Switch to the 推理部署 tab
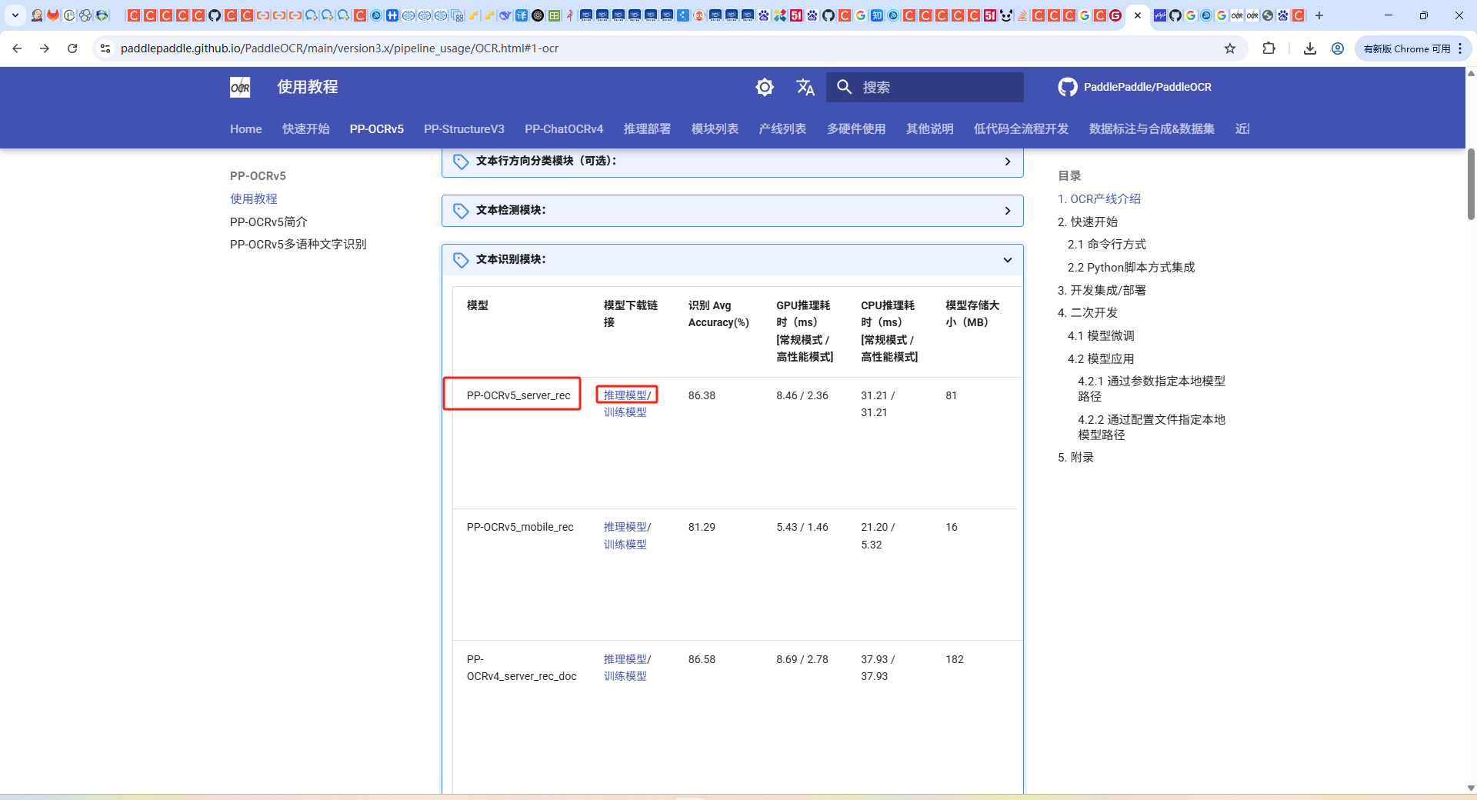This screenshot has height=800, width=1477. click(x=647, y=128)
